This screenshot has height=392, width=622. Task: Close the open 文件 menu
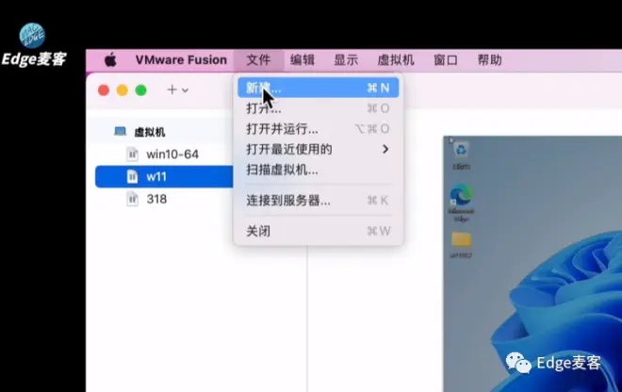tap(258, 60)
